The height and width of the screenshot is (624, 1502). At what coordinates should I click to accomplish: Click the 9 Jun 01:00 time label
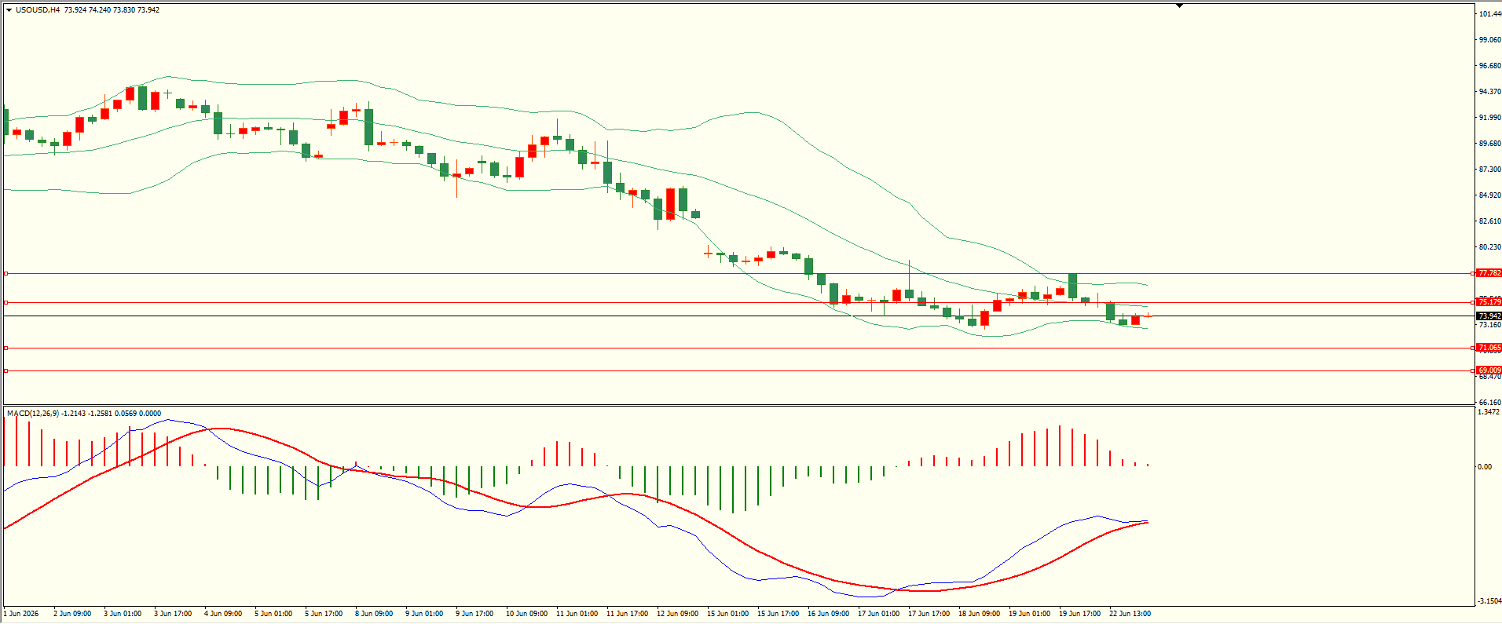click(424, 614)
